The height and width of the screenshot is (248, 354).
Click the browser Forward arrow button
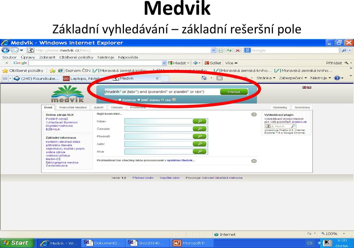click(x=15, y=50)
